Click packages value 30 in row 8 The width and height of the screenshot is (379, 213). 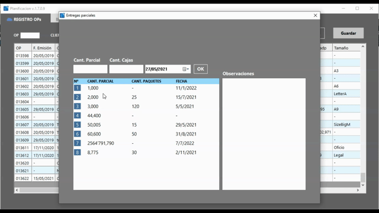pyautogui.click(x=134, y=153)
